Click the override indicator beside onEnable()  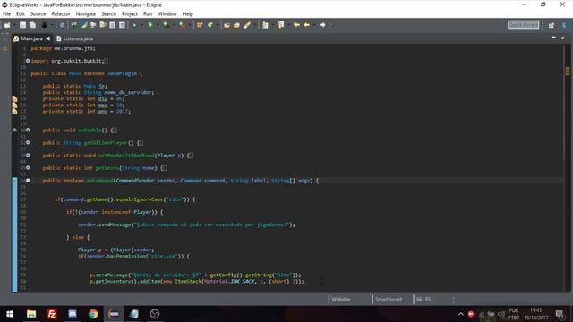[x=14, y=130]
